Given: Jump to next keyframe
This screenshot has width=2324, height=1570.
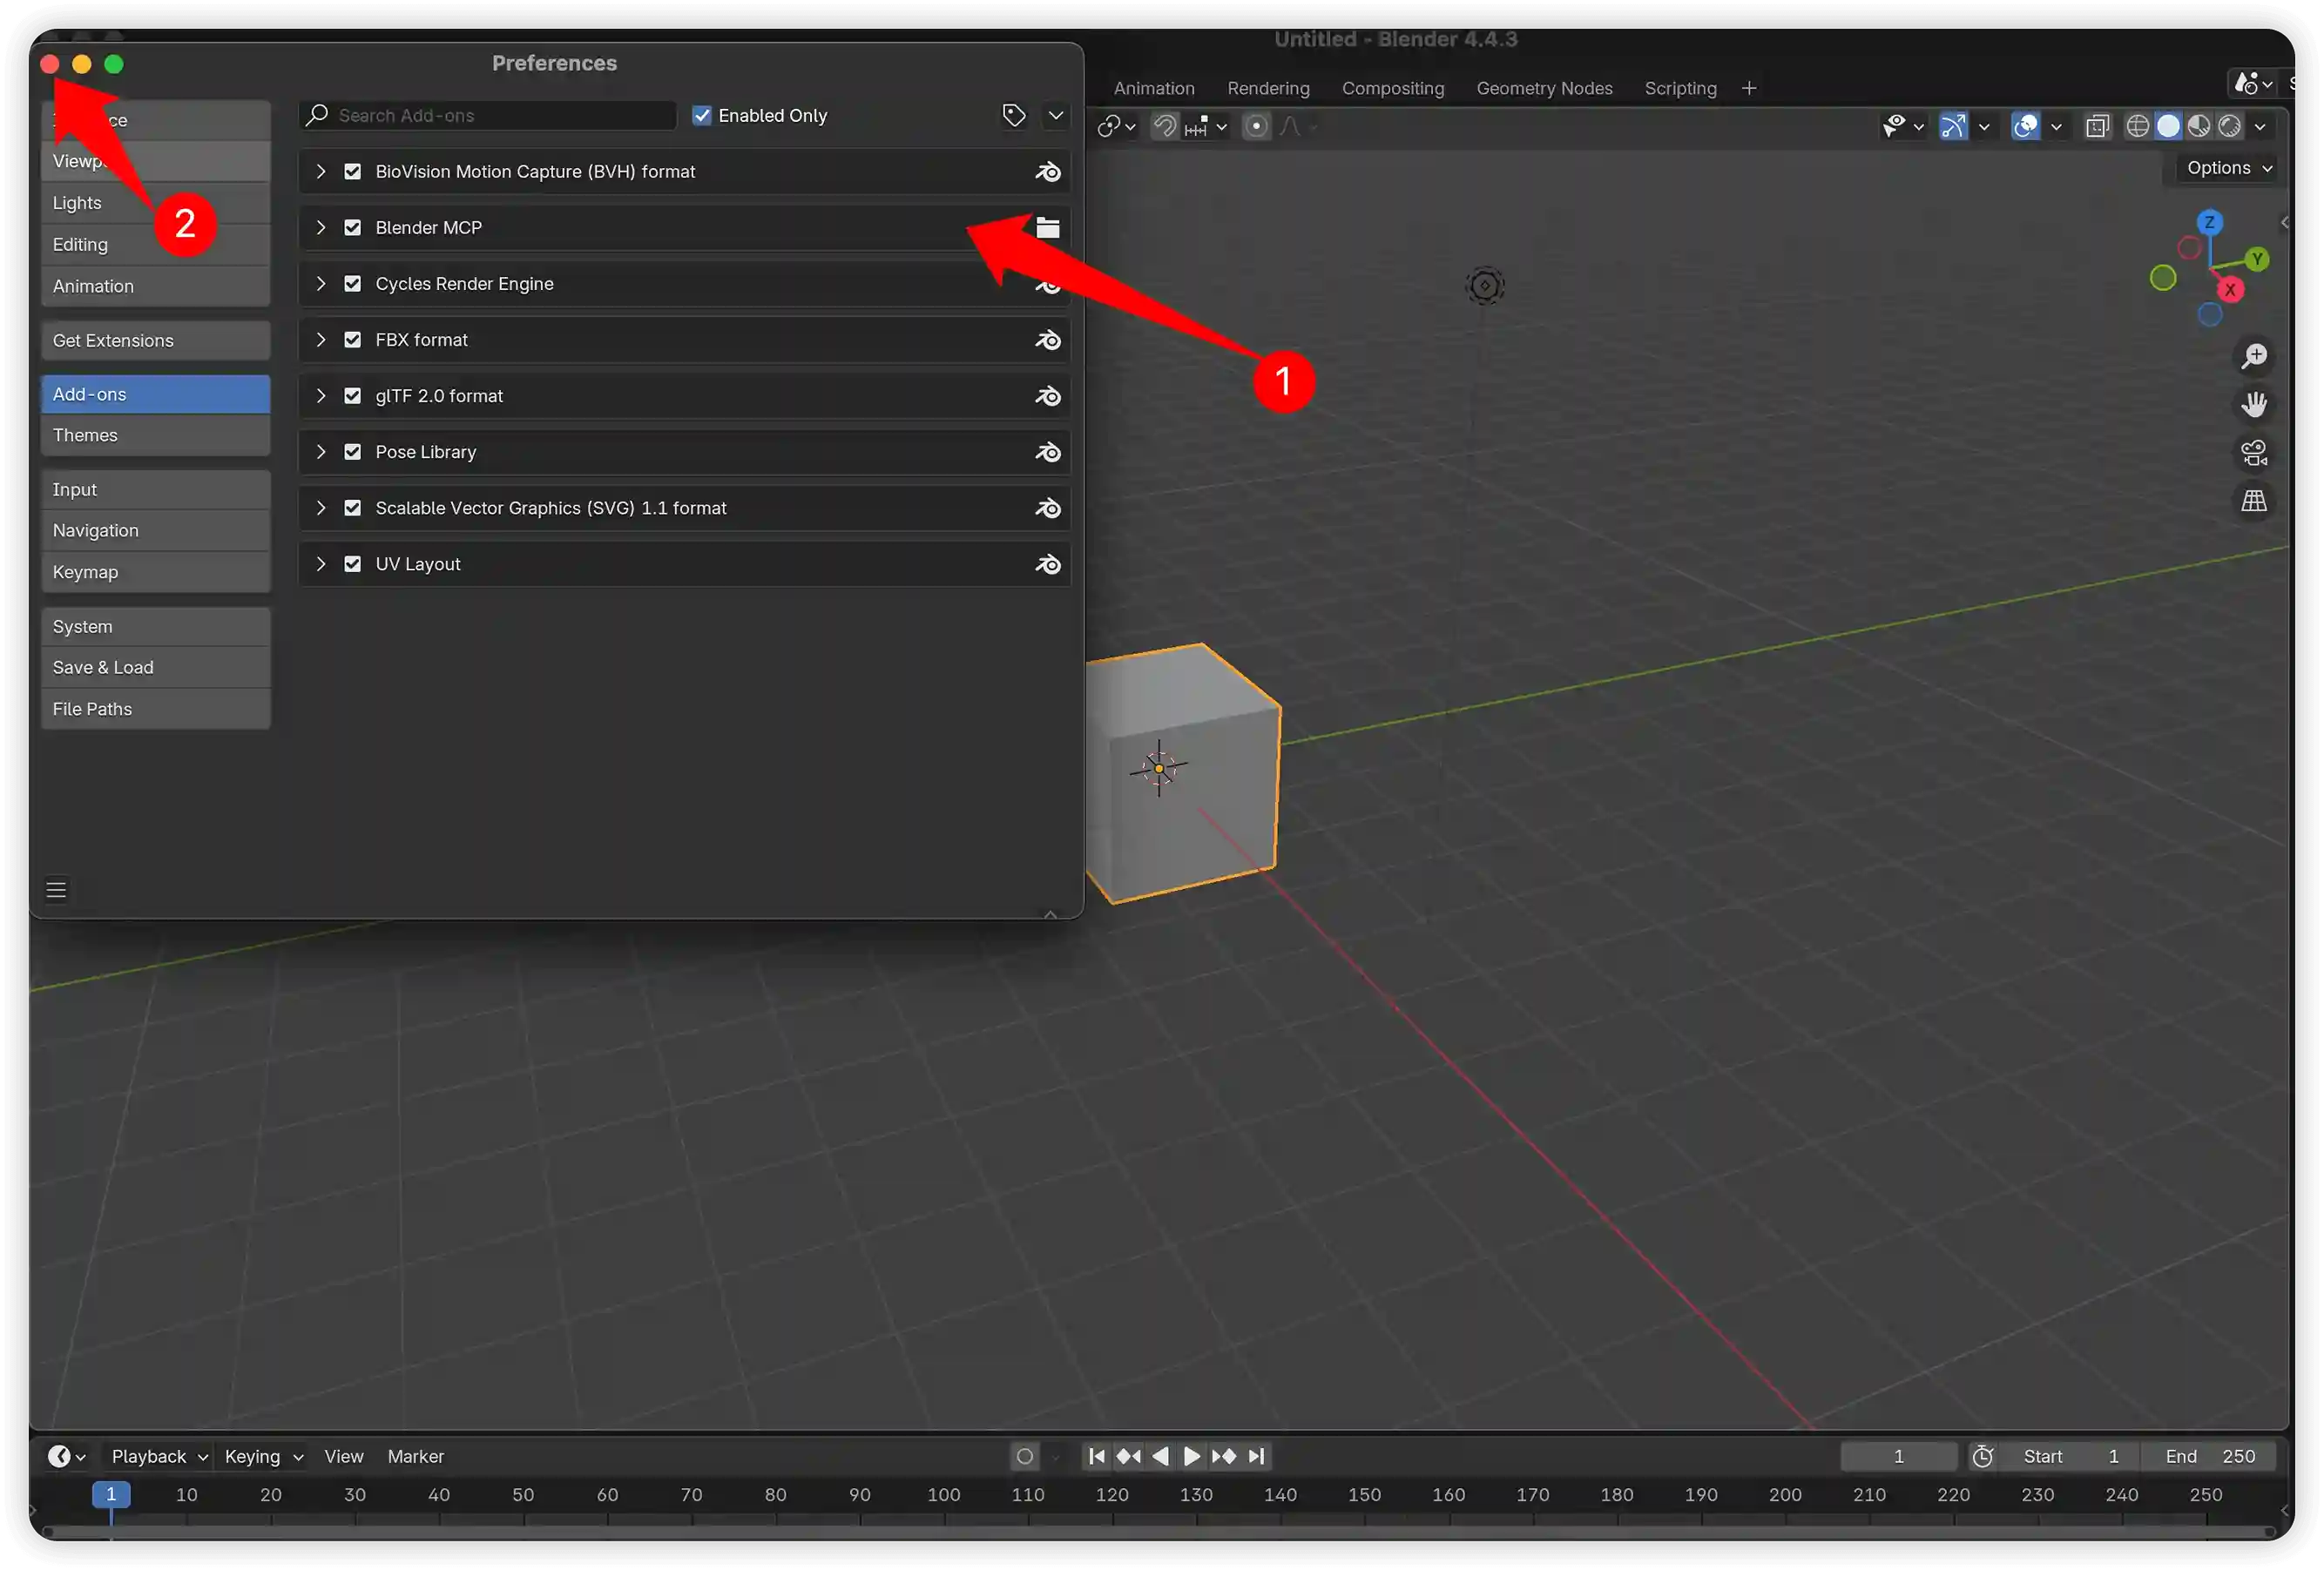Looking at the screenshot, I should [1224, 1456].
